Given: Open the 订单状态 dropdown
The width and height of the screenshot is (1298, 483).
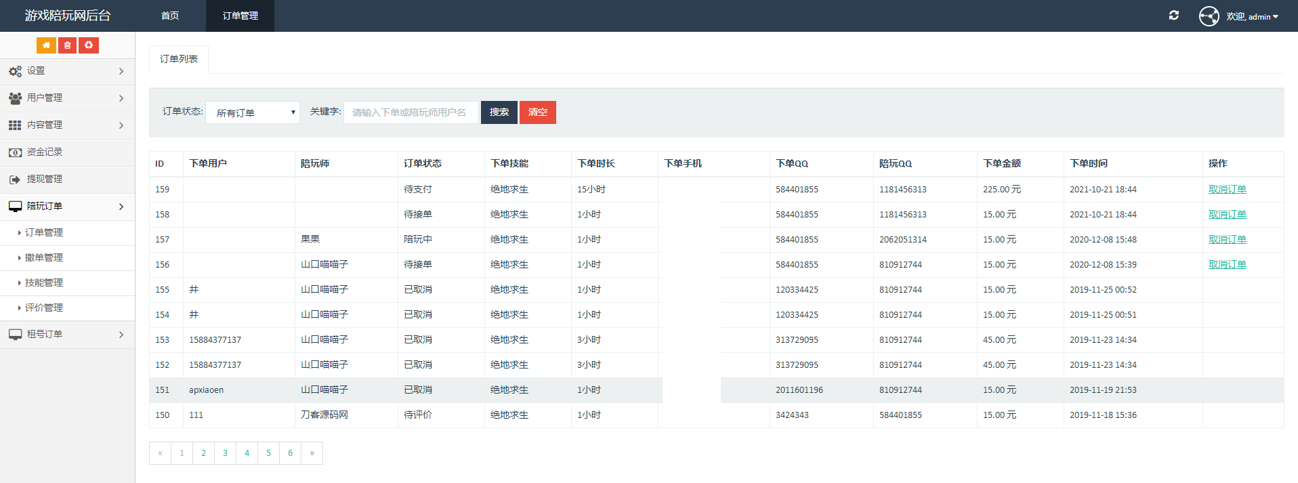Looking at the screenshot, I should tap(253, 112).
